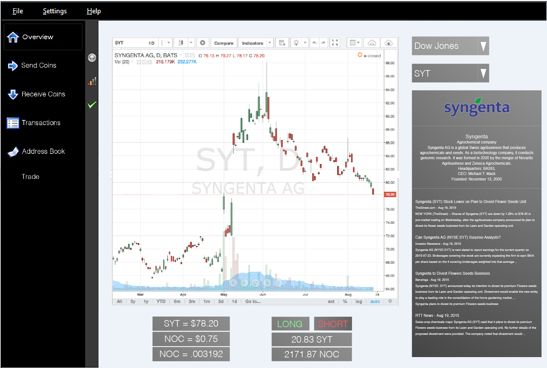Open the Overview page
Screen dimensions: 547x368
point(43,37)
